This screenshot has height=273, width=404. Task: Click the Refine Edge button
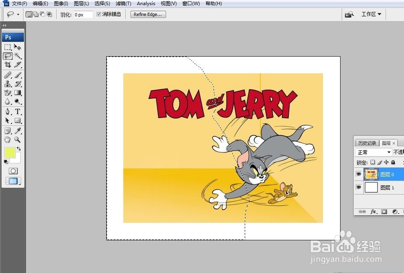148,15
